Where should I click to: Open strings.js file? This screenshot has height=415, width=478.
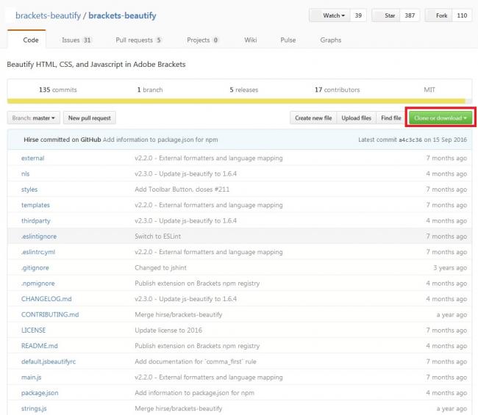point(34,408)
